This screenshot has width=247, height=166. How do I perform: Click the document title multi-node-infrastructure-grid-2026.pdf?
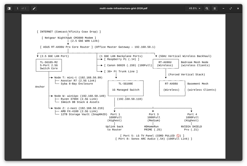(124, 8)
